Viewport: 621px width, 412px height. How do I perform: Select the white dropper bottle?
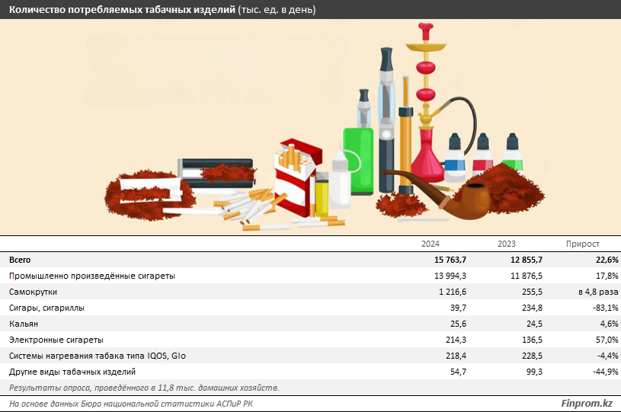339,179
